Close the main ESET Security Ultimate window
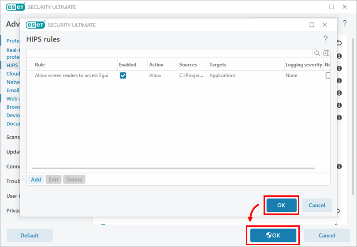 pos(345,7)
